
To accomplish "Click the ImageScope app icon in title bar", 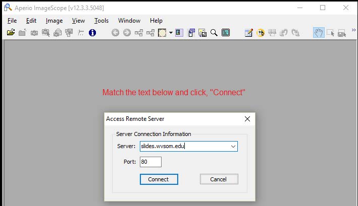I will (8, 8).
